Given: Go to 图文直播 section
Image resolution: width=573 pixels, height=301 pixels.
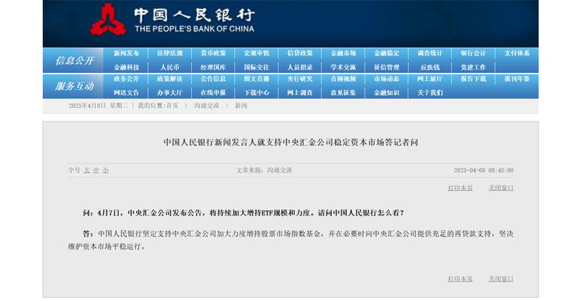Looking at the screenshot, I should [x=256, y=79].
